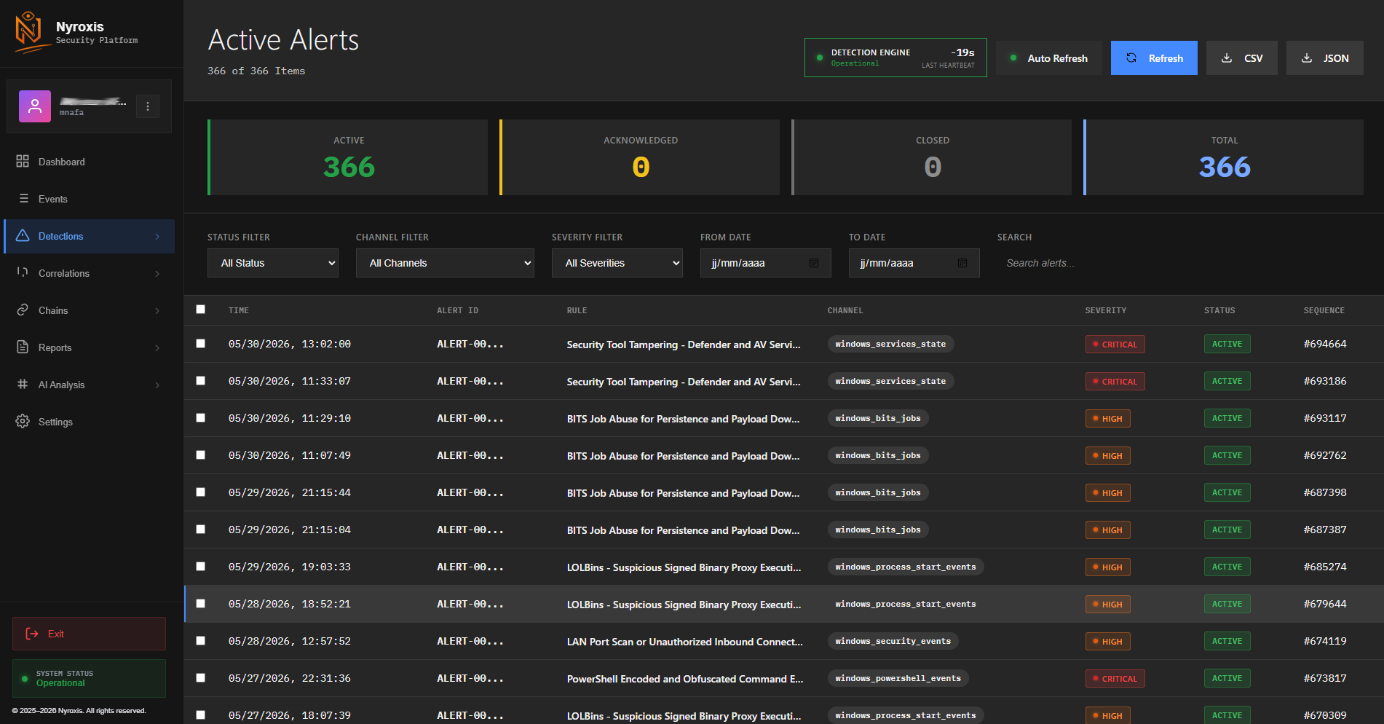Click the AI Analysis hash icon
This screenshot has width=1384, height=724.
23,384
